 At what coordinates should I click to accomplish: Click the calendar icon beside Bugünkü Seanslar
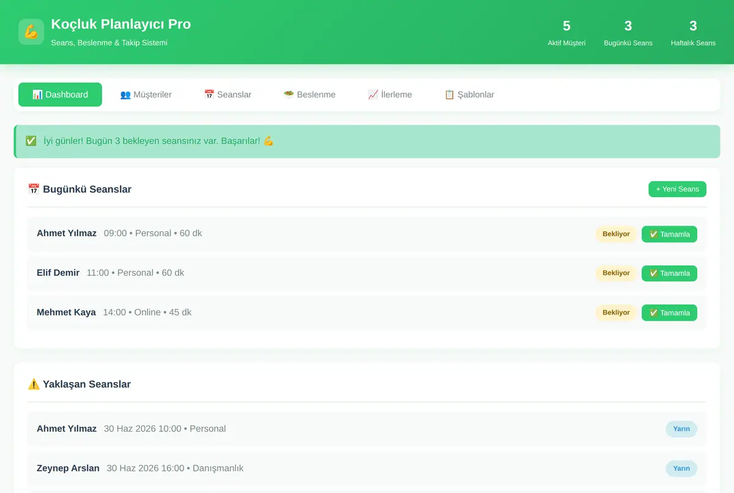click(34, 189)
